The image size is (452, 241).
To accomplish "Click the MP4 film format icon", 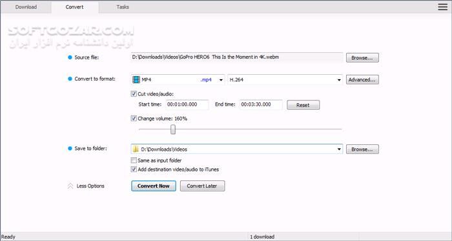I will 136,80.
